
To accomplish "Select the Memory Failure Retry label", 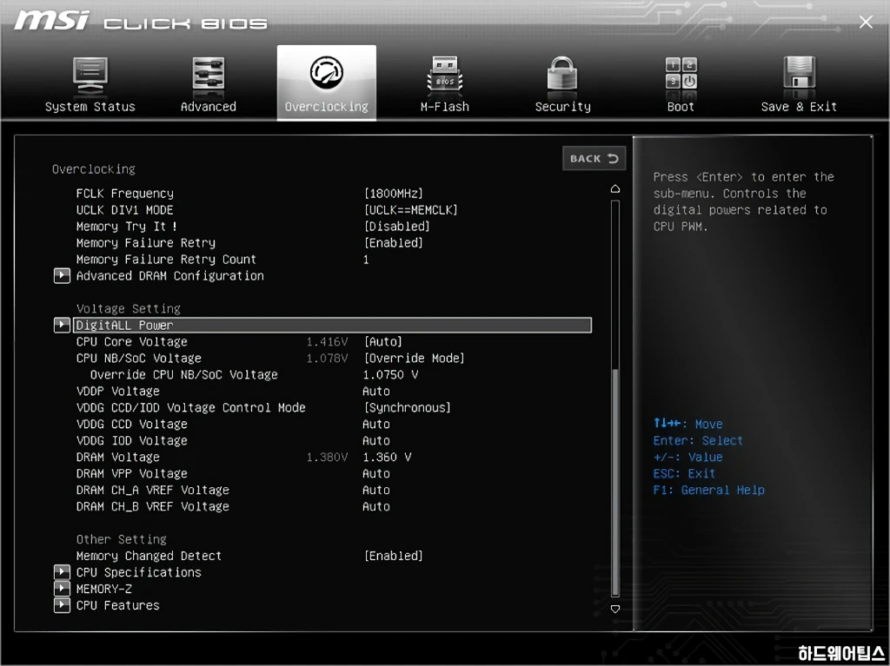I will click(146, 243).
